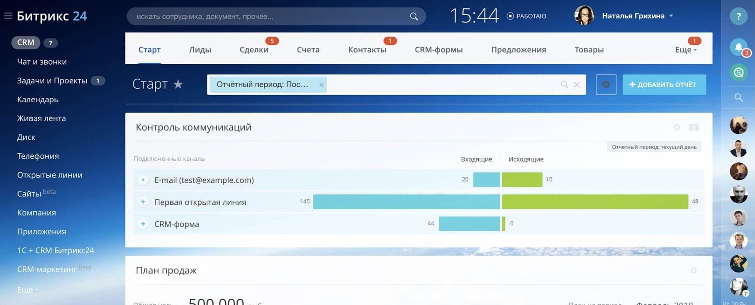Image resolution: width=755 pixels, height=305 pixels.
Task: Open the hamburger main menu icon
Action: click(x=8, y=16)
